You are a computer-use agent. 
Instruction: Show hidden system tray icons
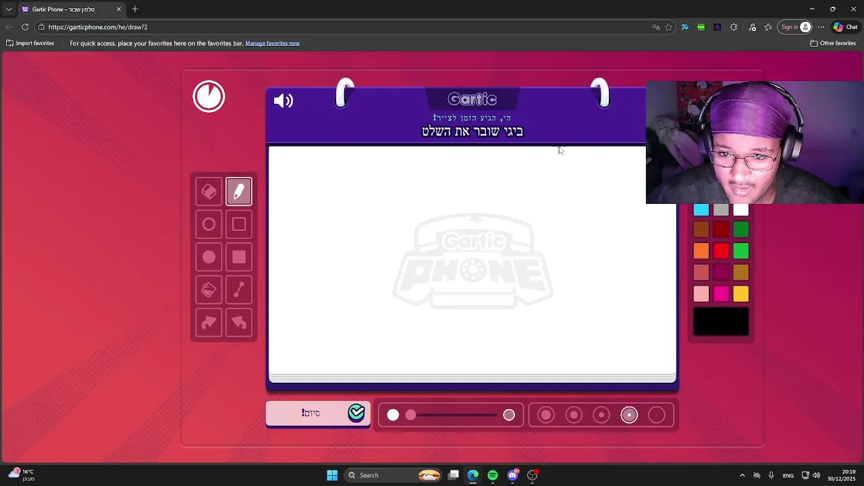[x=742, y=475]
